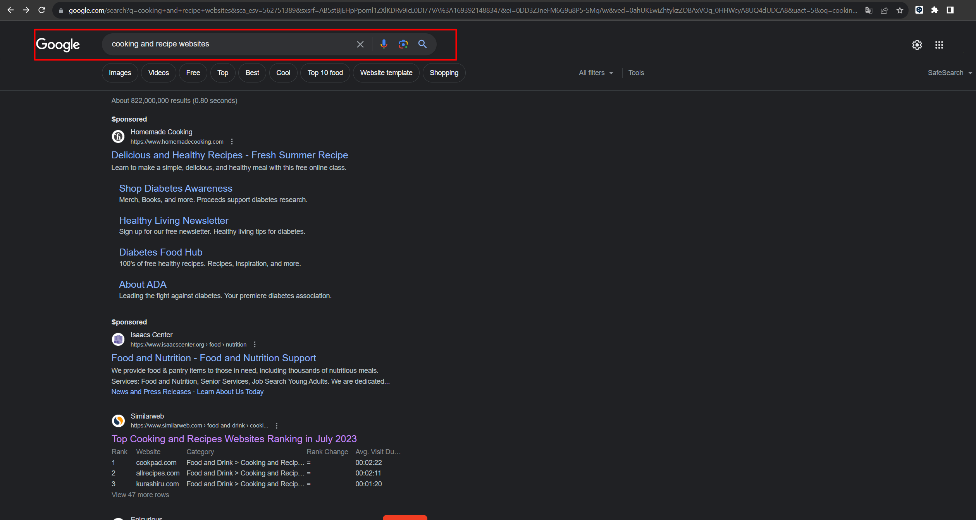
Task: Click the About 822,000,000 results text
Action: (174, 101)
